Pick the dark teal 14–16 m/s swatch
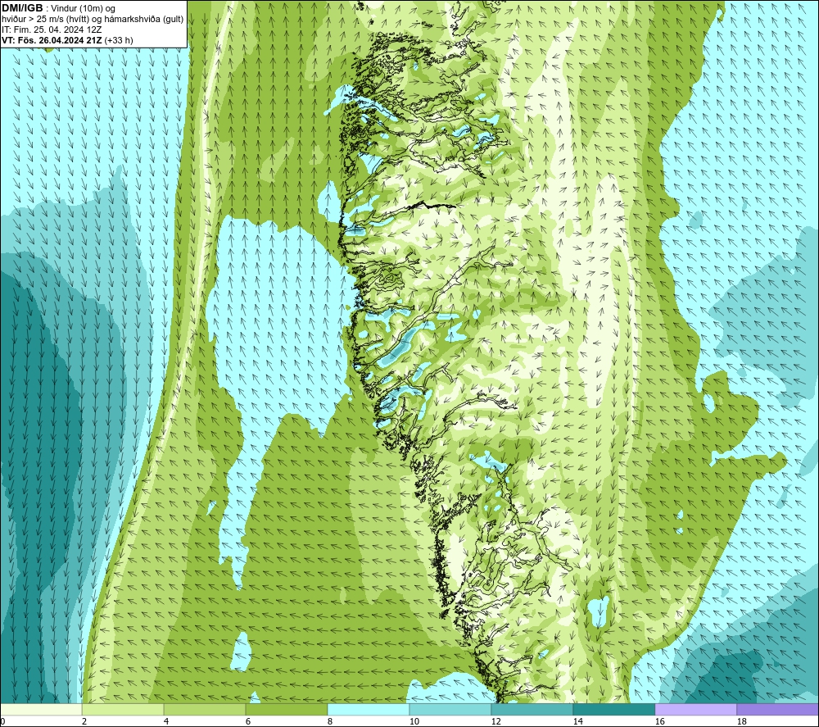819x727 pixels. (613, 709)
